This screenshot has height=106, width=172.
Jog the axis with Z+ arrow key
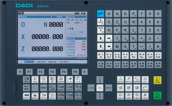[x=109, y=88]
